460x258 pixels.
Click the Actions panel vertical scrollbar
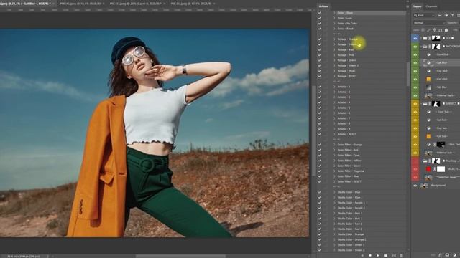408,75
